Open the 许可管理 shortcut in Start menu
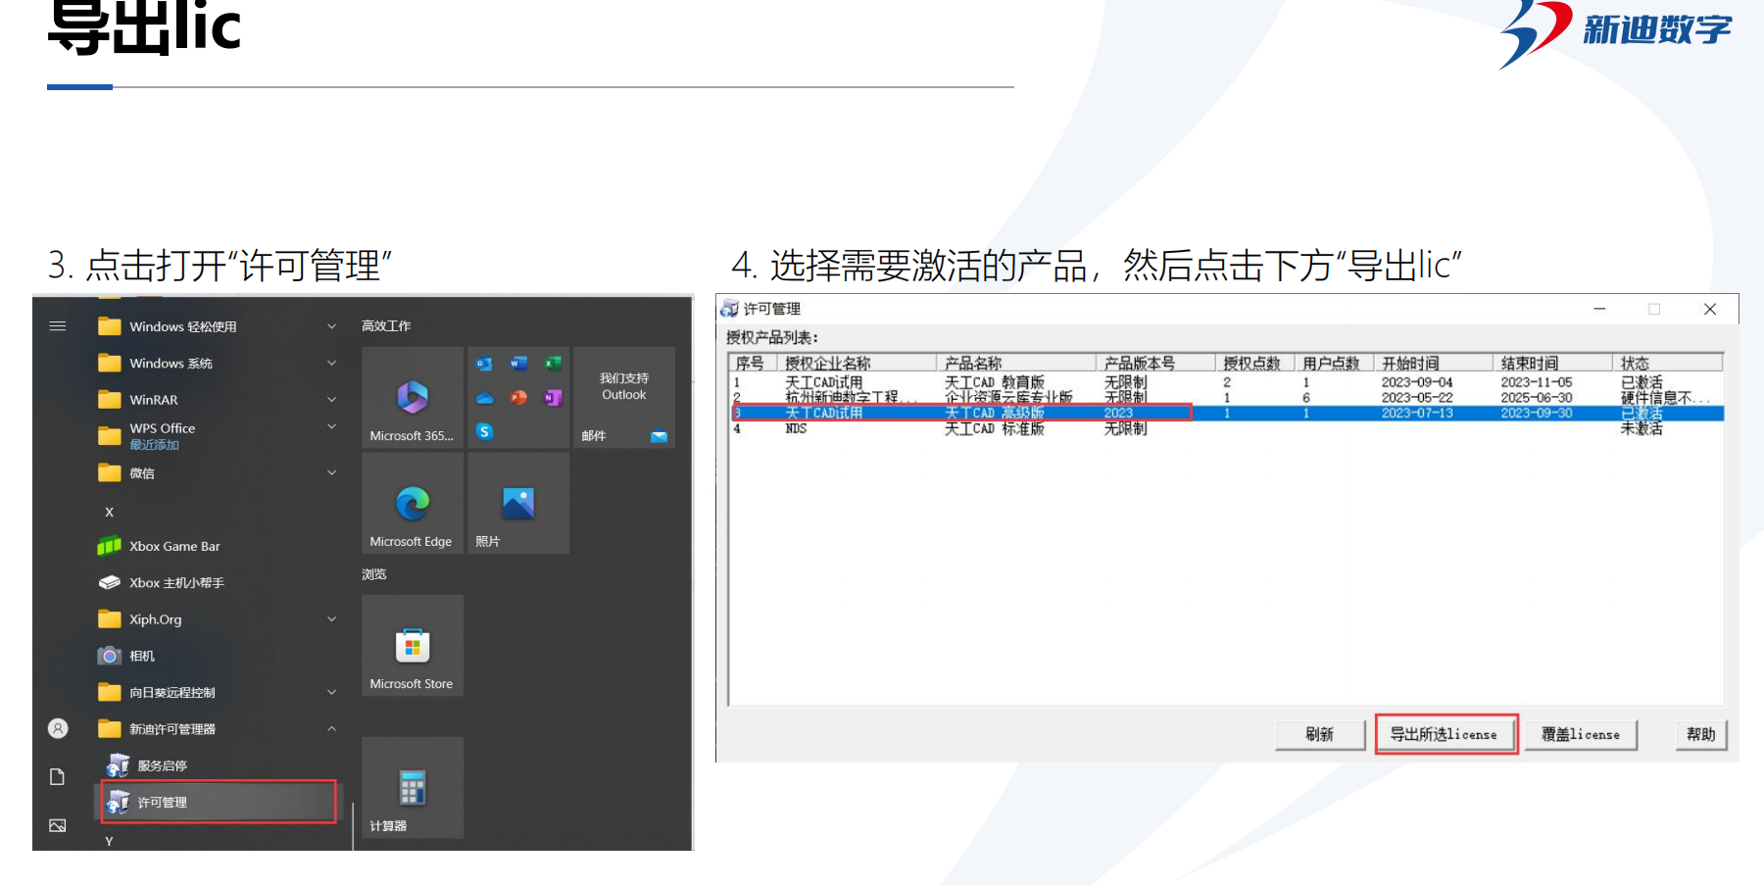Viewport: 1764px width, 886px height. tap(218, 802)
